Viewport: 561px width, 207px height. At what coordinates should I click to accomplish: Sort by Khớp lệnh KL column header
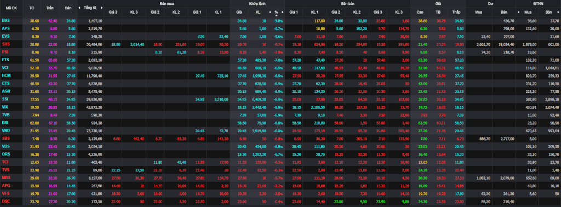coord(258,12)
